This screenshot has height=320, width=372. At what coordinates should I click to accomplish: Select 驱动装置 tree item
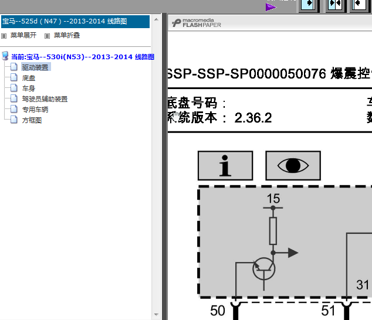click(35, 67)
